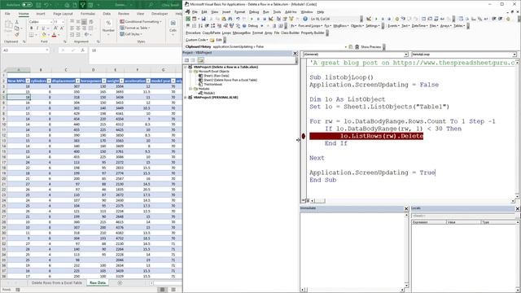The height and width of the screenshot is (293, 521).
Task: Click Underline in Excel Font group
Action: [43, 28]
